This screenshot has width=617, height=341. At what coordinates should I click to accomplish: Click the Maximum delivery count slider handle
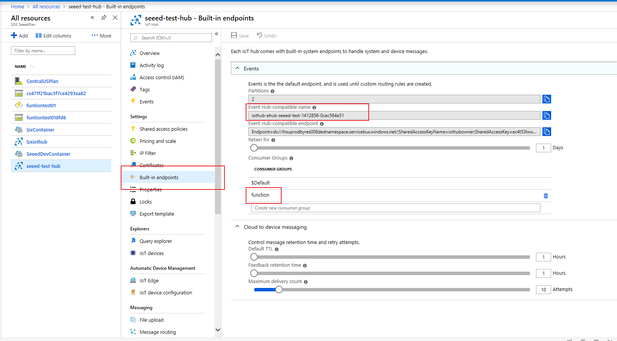pos(279,289)
